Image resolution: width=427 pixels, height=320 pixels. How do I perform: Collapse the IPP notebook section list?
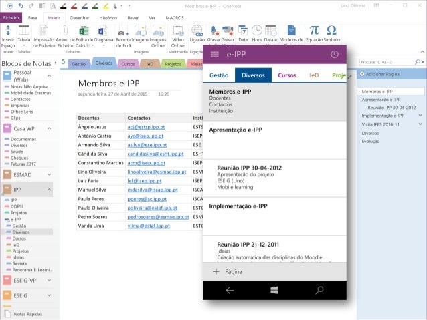(x=50, y=190)
